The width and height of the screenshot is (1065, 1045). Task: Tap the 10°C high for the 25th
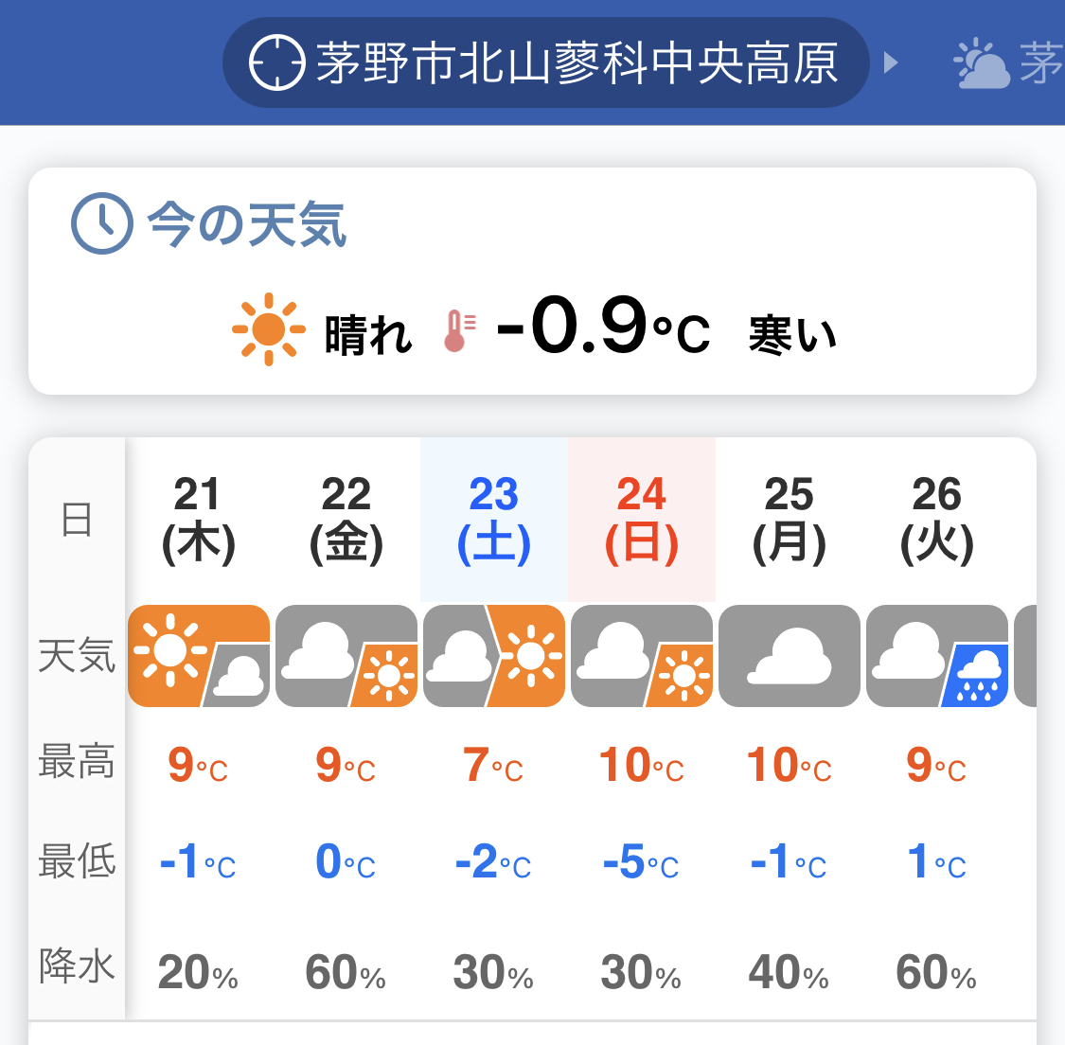[790, 765]
